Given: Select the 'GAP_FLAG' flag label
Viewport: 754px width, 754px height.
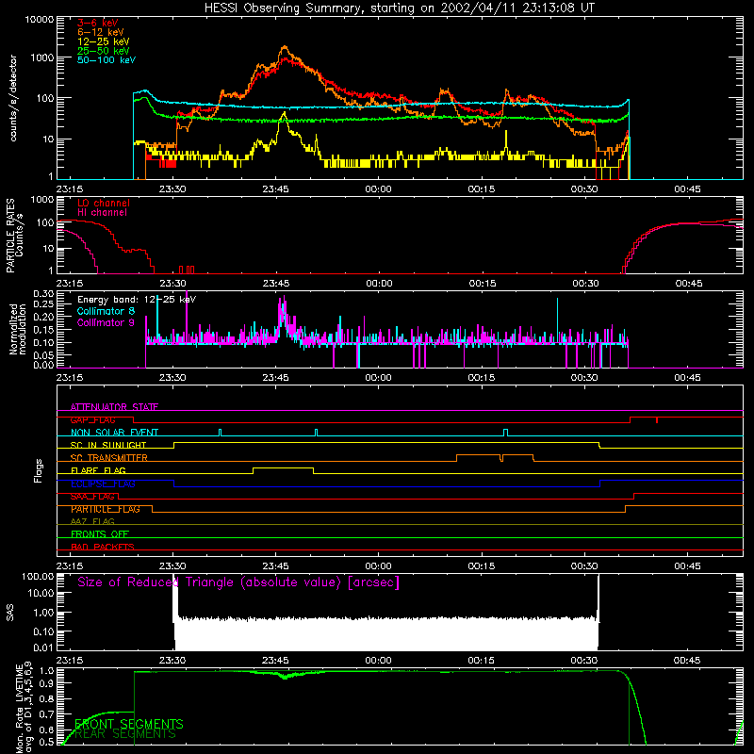Looking at the screenshot, I should pyautogui.click(x=92, y=419).
